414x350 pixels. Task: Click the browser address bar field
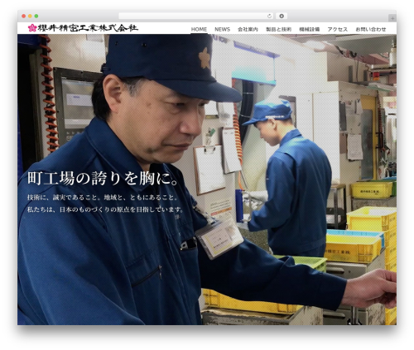pyautogui.click(x=196, y=16)
